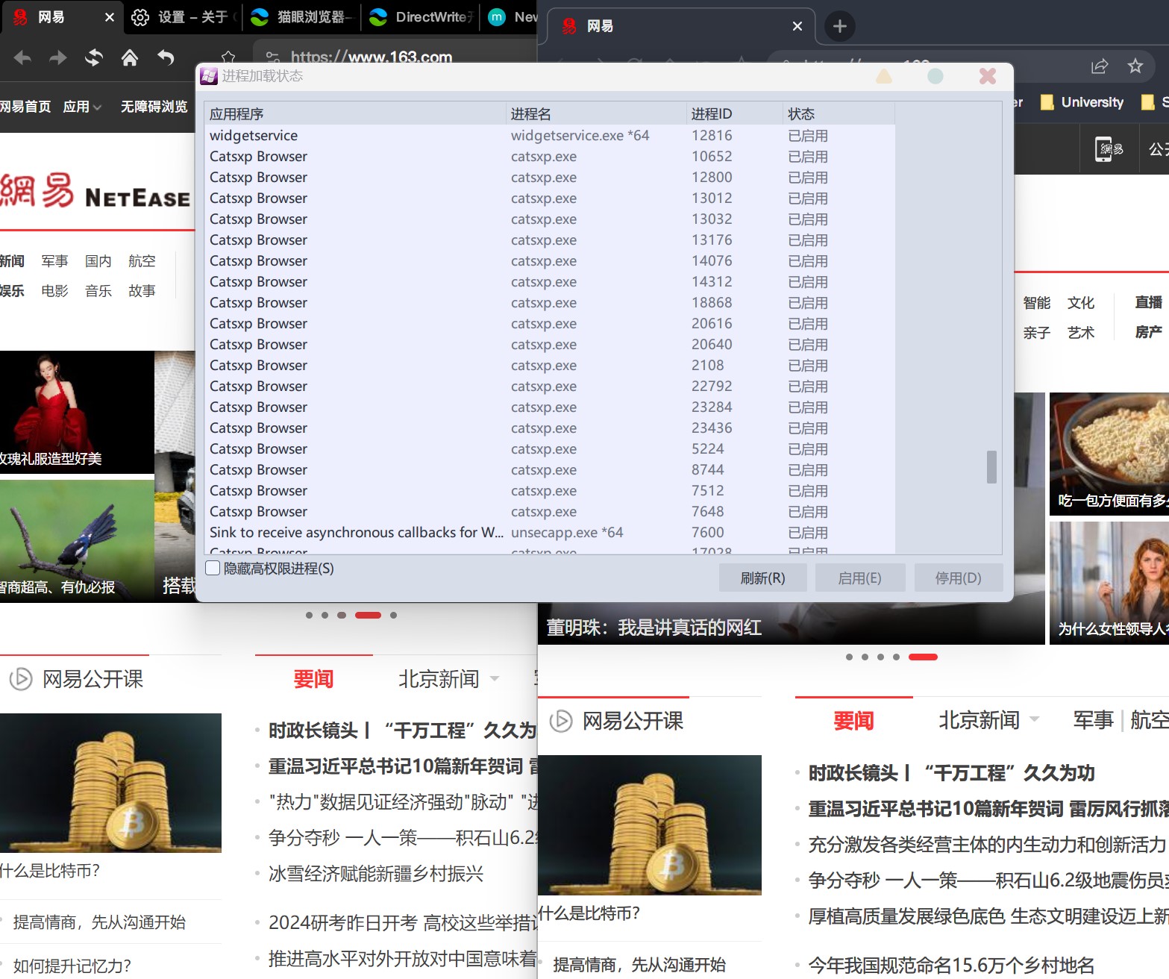This screenshot has height=979, width=1169.
Task: Click active red carousel dot on left page
Action: pyautogui.click(x=368, y=615)
